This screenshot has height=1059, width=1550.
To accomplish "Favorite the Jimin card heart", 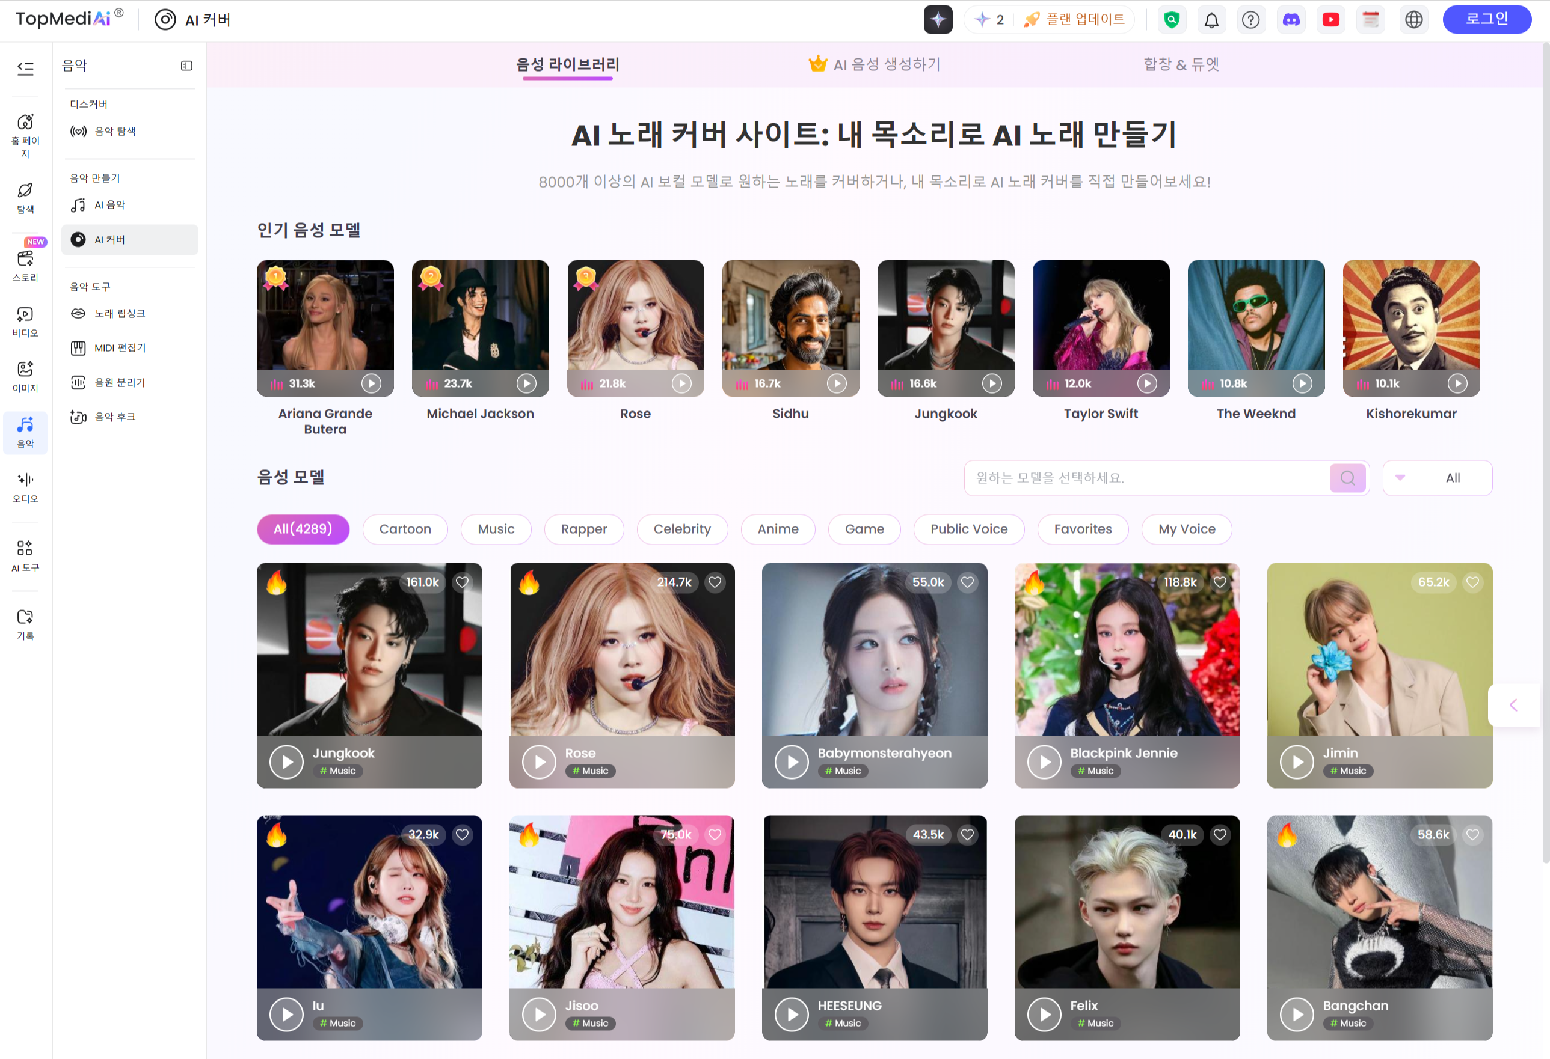I will point(1472,582).
